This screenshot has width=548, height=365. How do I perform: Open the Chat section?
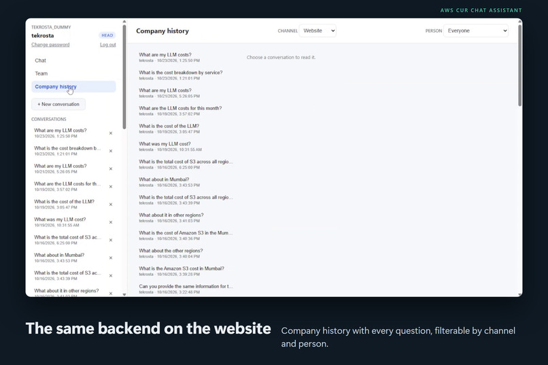tap(73, 60)
